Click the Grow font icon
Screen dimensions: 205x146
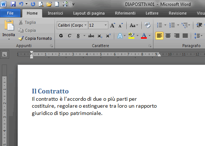(x=113, y=25)
